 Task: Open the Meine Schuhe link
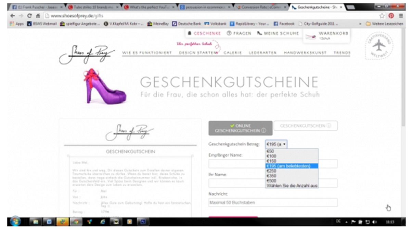pyautogui.click(x=278, y=33)
